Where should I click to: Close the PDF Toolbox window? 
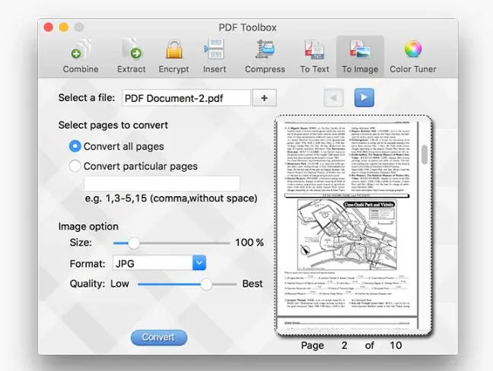(x=49, y=27)
